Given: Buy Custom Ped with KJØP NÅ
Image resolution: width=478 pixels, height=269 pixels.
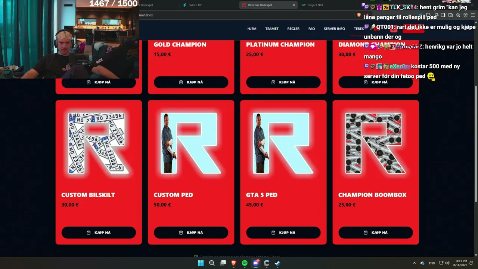Looking at the screenshot, I should (x=191, y=232).
